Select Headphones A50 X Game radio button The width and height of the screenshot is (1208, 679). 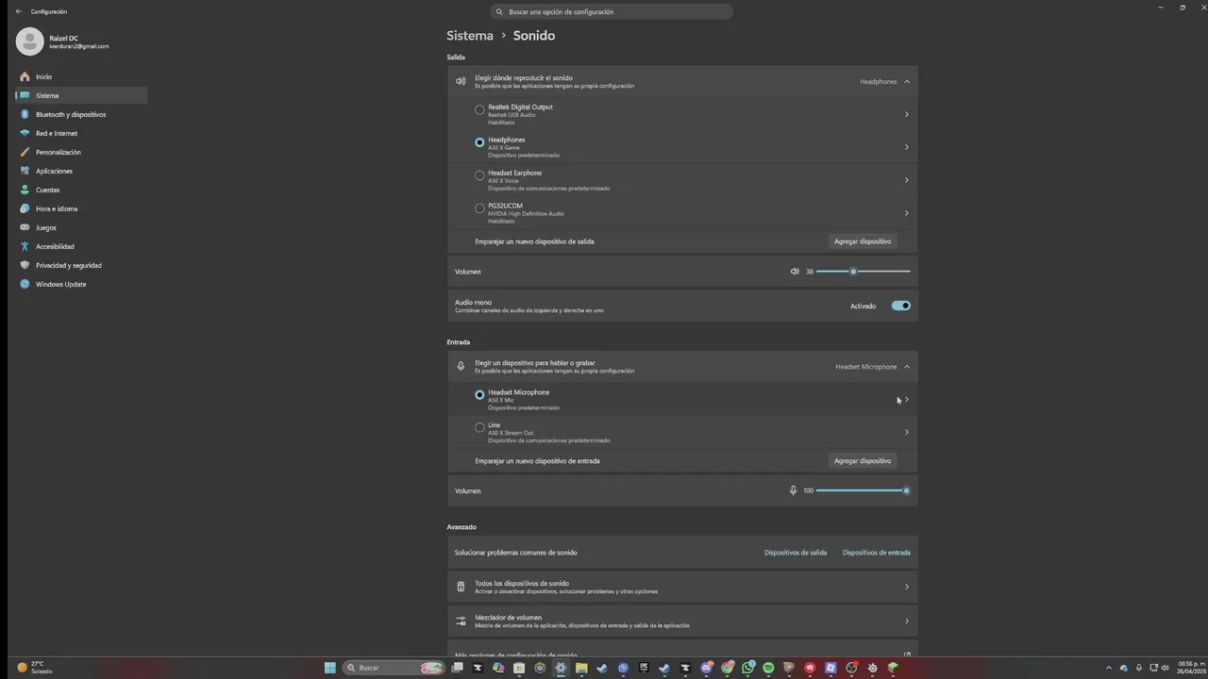pos(479,142)
